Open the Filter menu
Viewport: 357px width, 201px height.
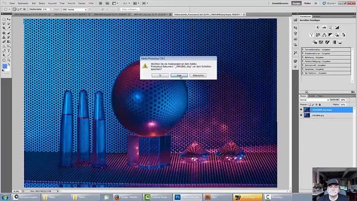coord(62,3)
